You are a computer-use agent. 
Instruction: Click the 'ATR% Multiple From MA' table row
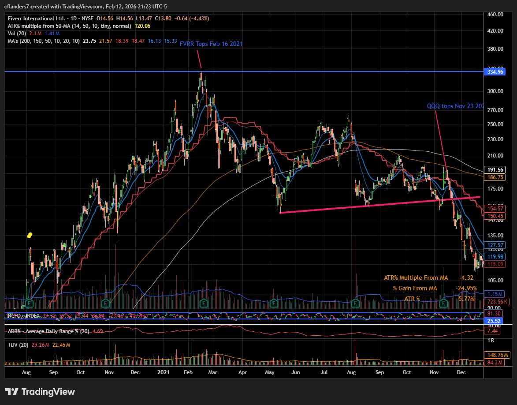pos(429,277)
